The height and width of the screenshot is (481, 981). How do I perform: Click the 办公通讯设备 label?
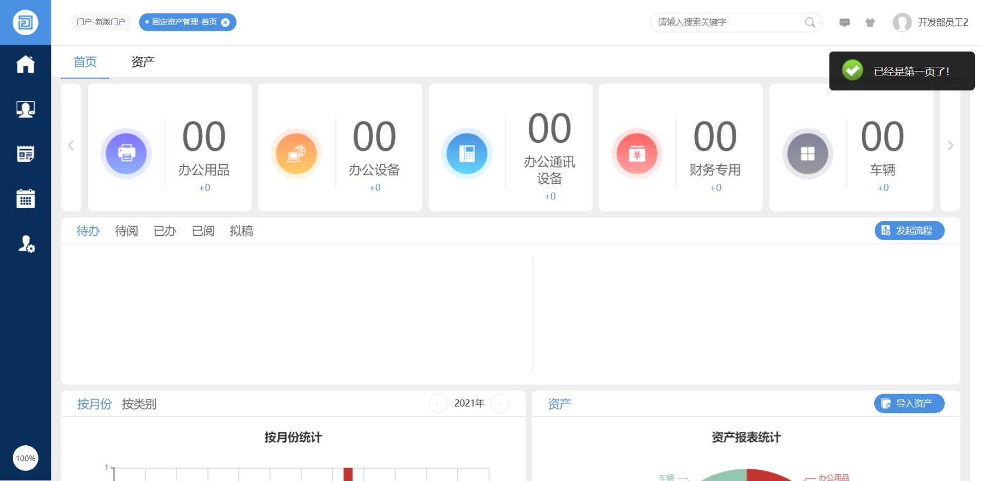(549, 170)
